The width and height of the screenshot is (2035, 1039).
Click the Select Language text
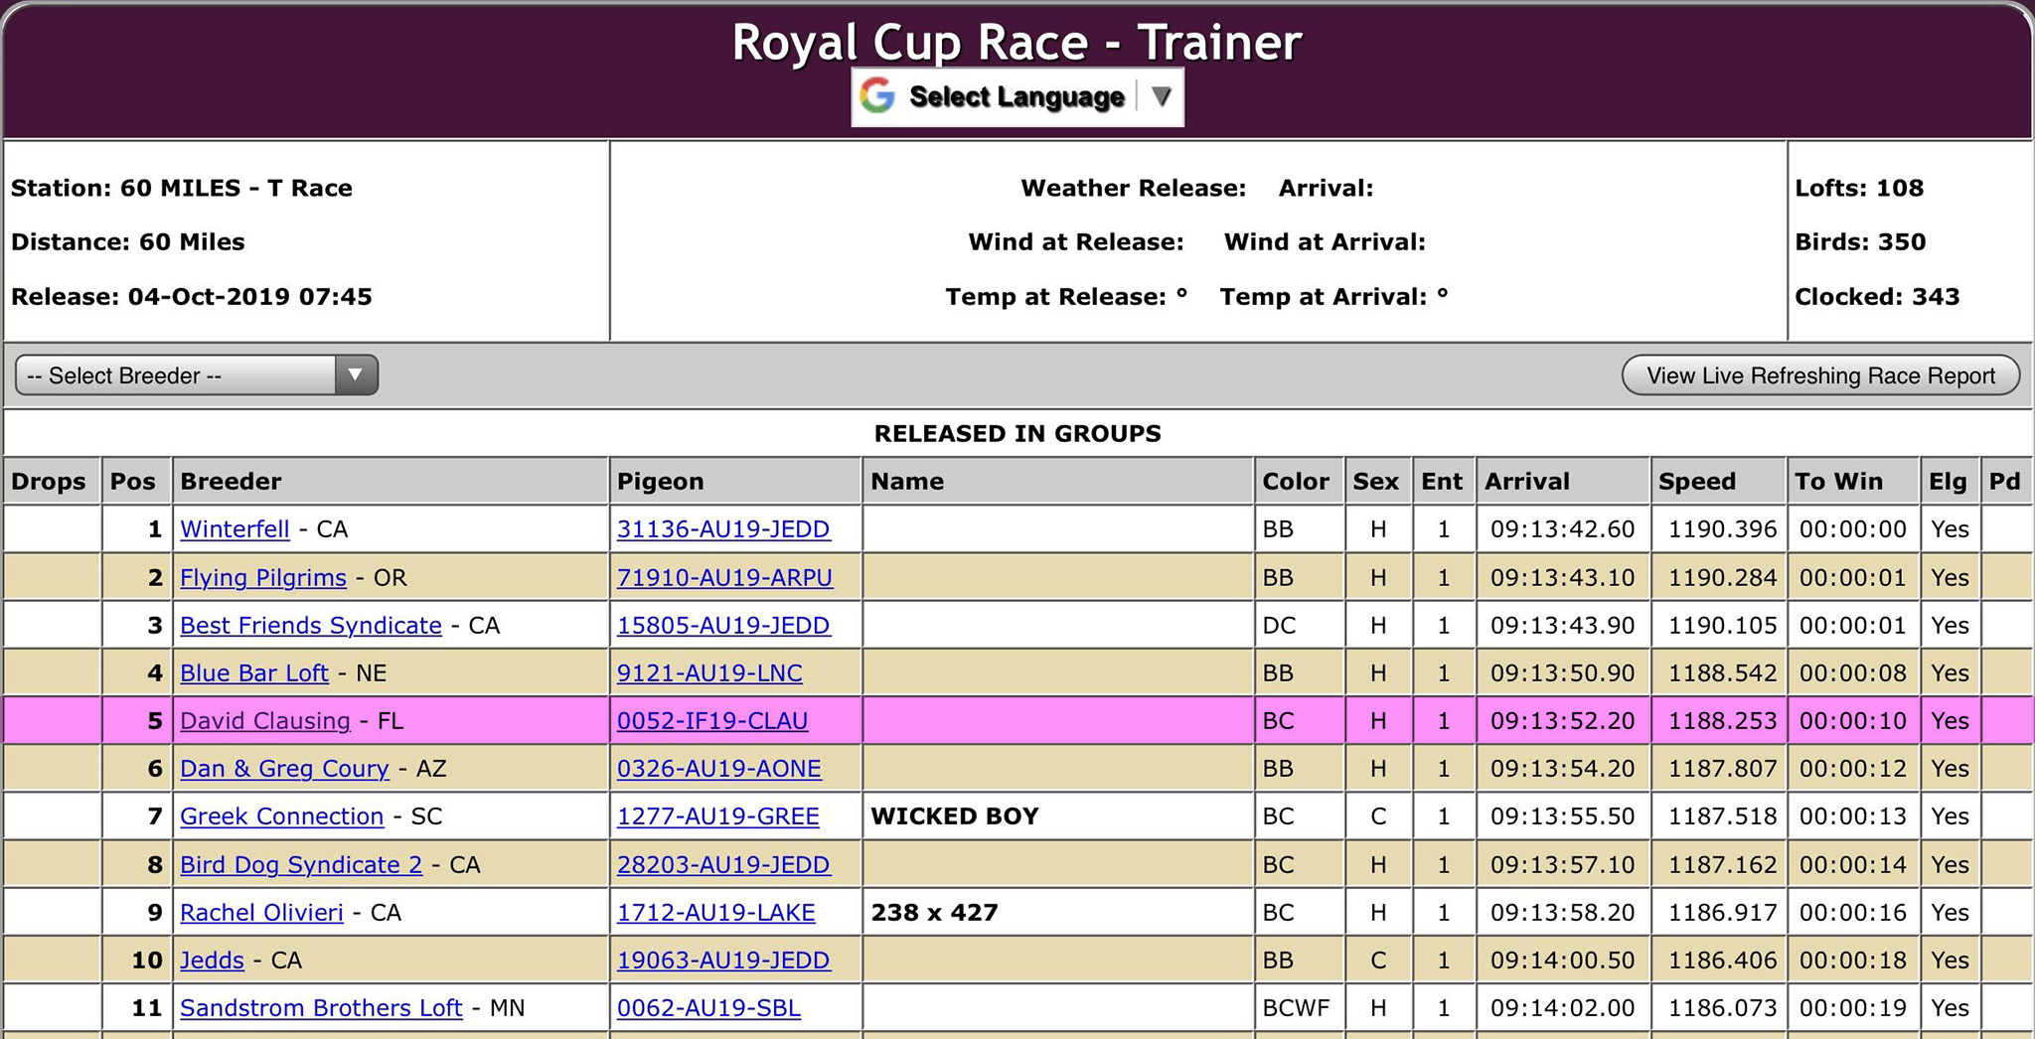[x=1016, y=96]
